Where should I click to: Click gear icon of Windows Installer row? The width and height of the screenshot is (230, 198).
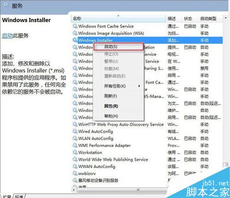75,40
